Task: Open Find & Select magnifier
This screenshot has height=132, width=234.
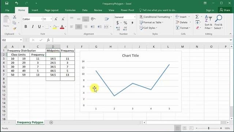Action: 218,22
